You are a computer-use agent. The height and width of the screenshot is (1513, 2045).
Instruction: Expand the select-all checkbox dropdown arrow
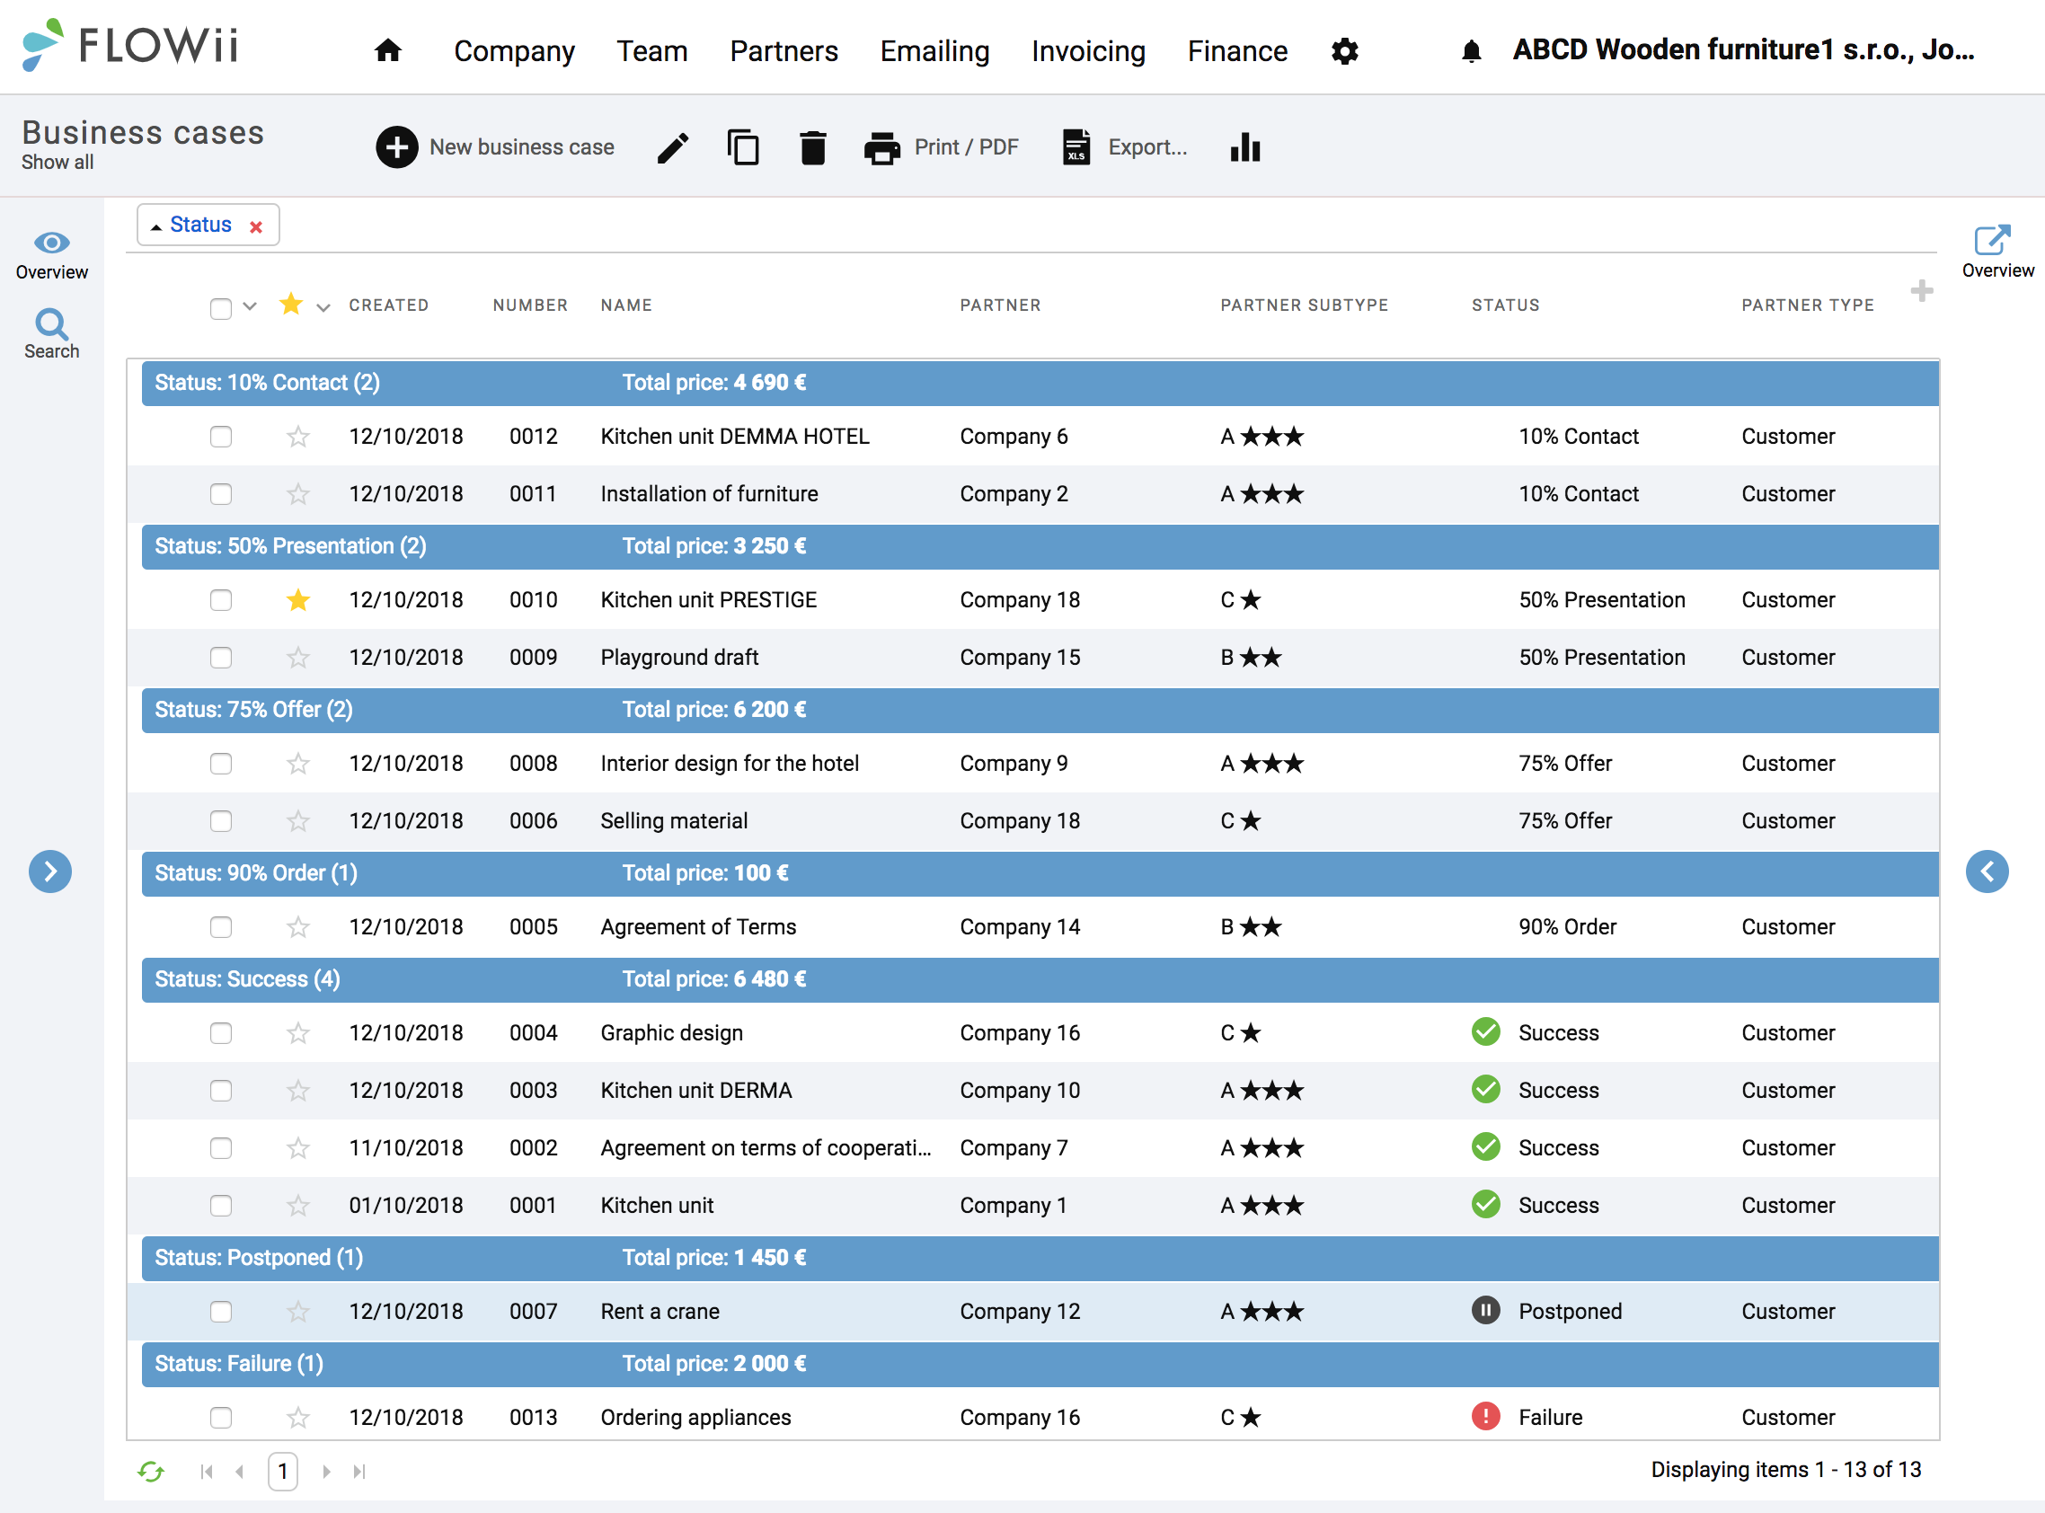(x=250, y=306)
